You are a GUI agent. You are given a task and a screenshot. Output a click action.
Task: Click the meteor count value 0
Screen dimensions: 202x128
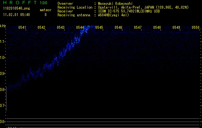(46, 15)
